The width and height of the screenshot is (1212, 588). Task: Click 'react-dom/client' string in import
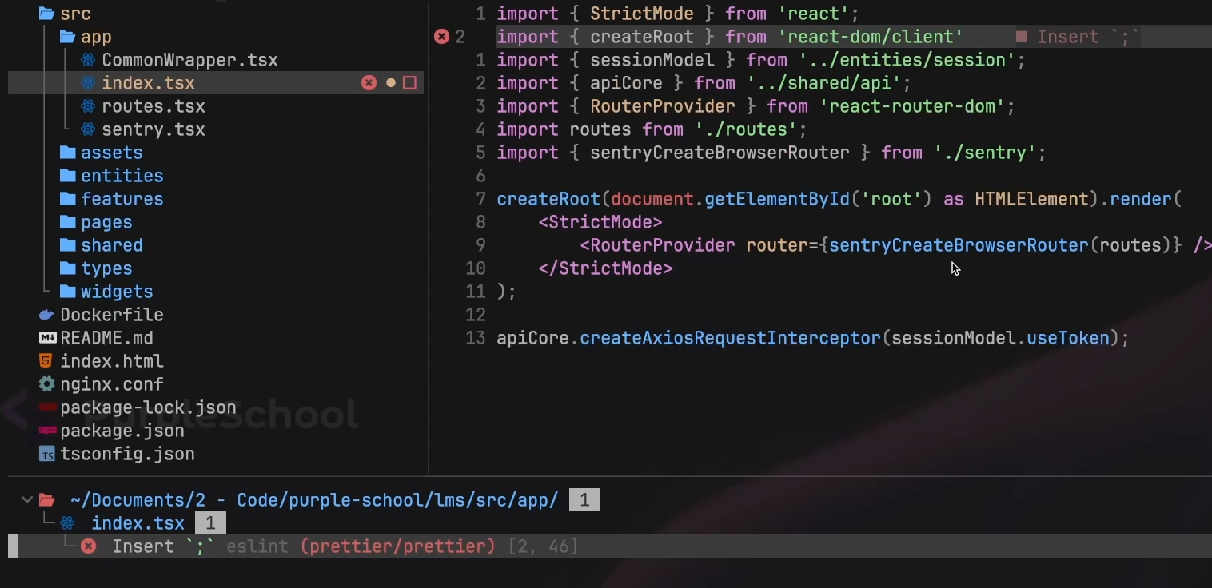pos(870,37)
